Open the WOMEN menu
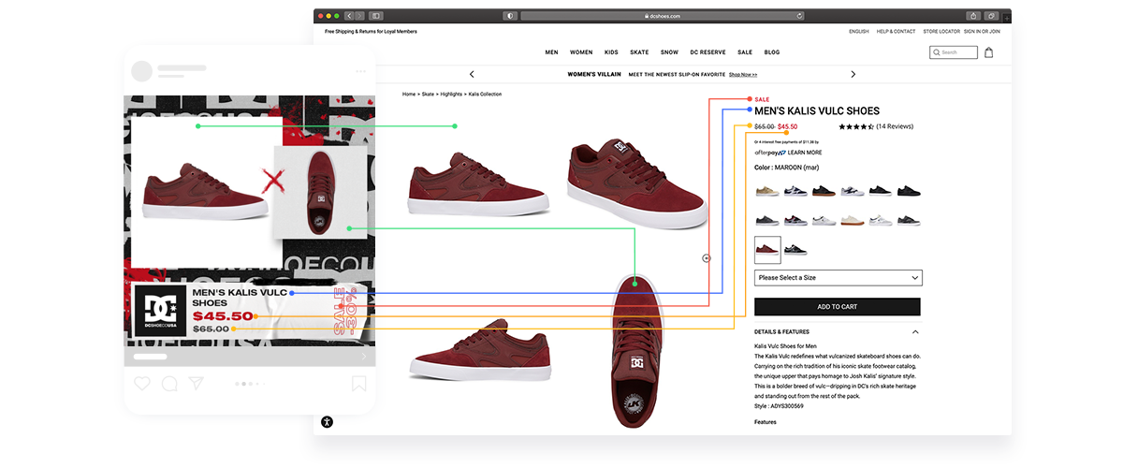 [x=581, y=52]
